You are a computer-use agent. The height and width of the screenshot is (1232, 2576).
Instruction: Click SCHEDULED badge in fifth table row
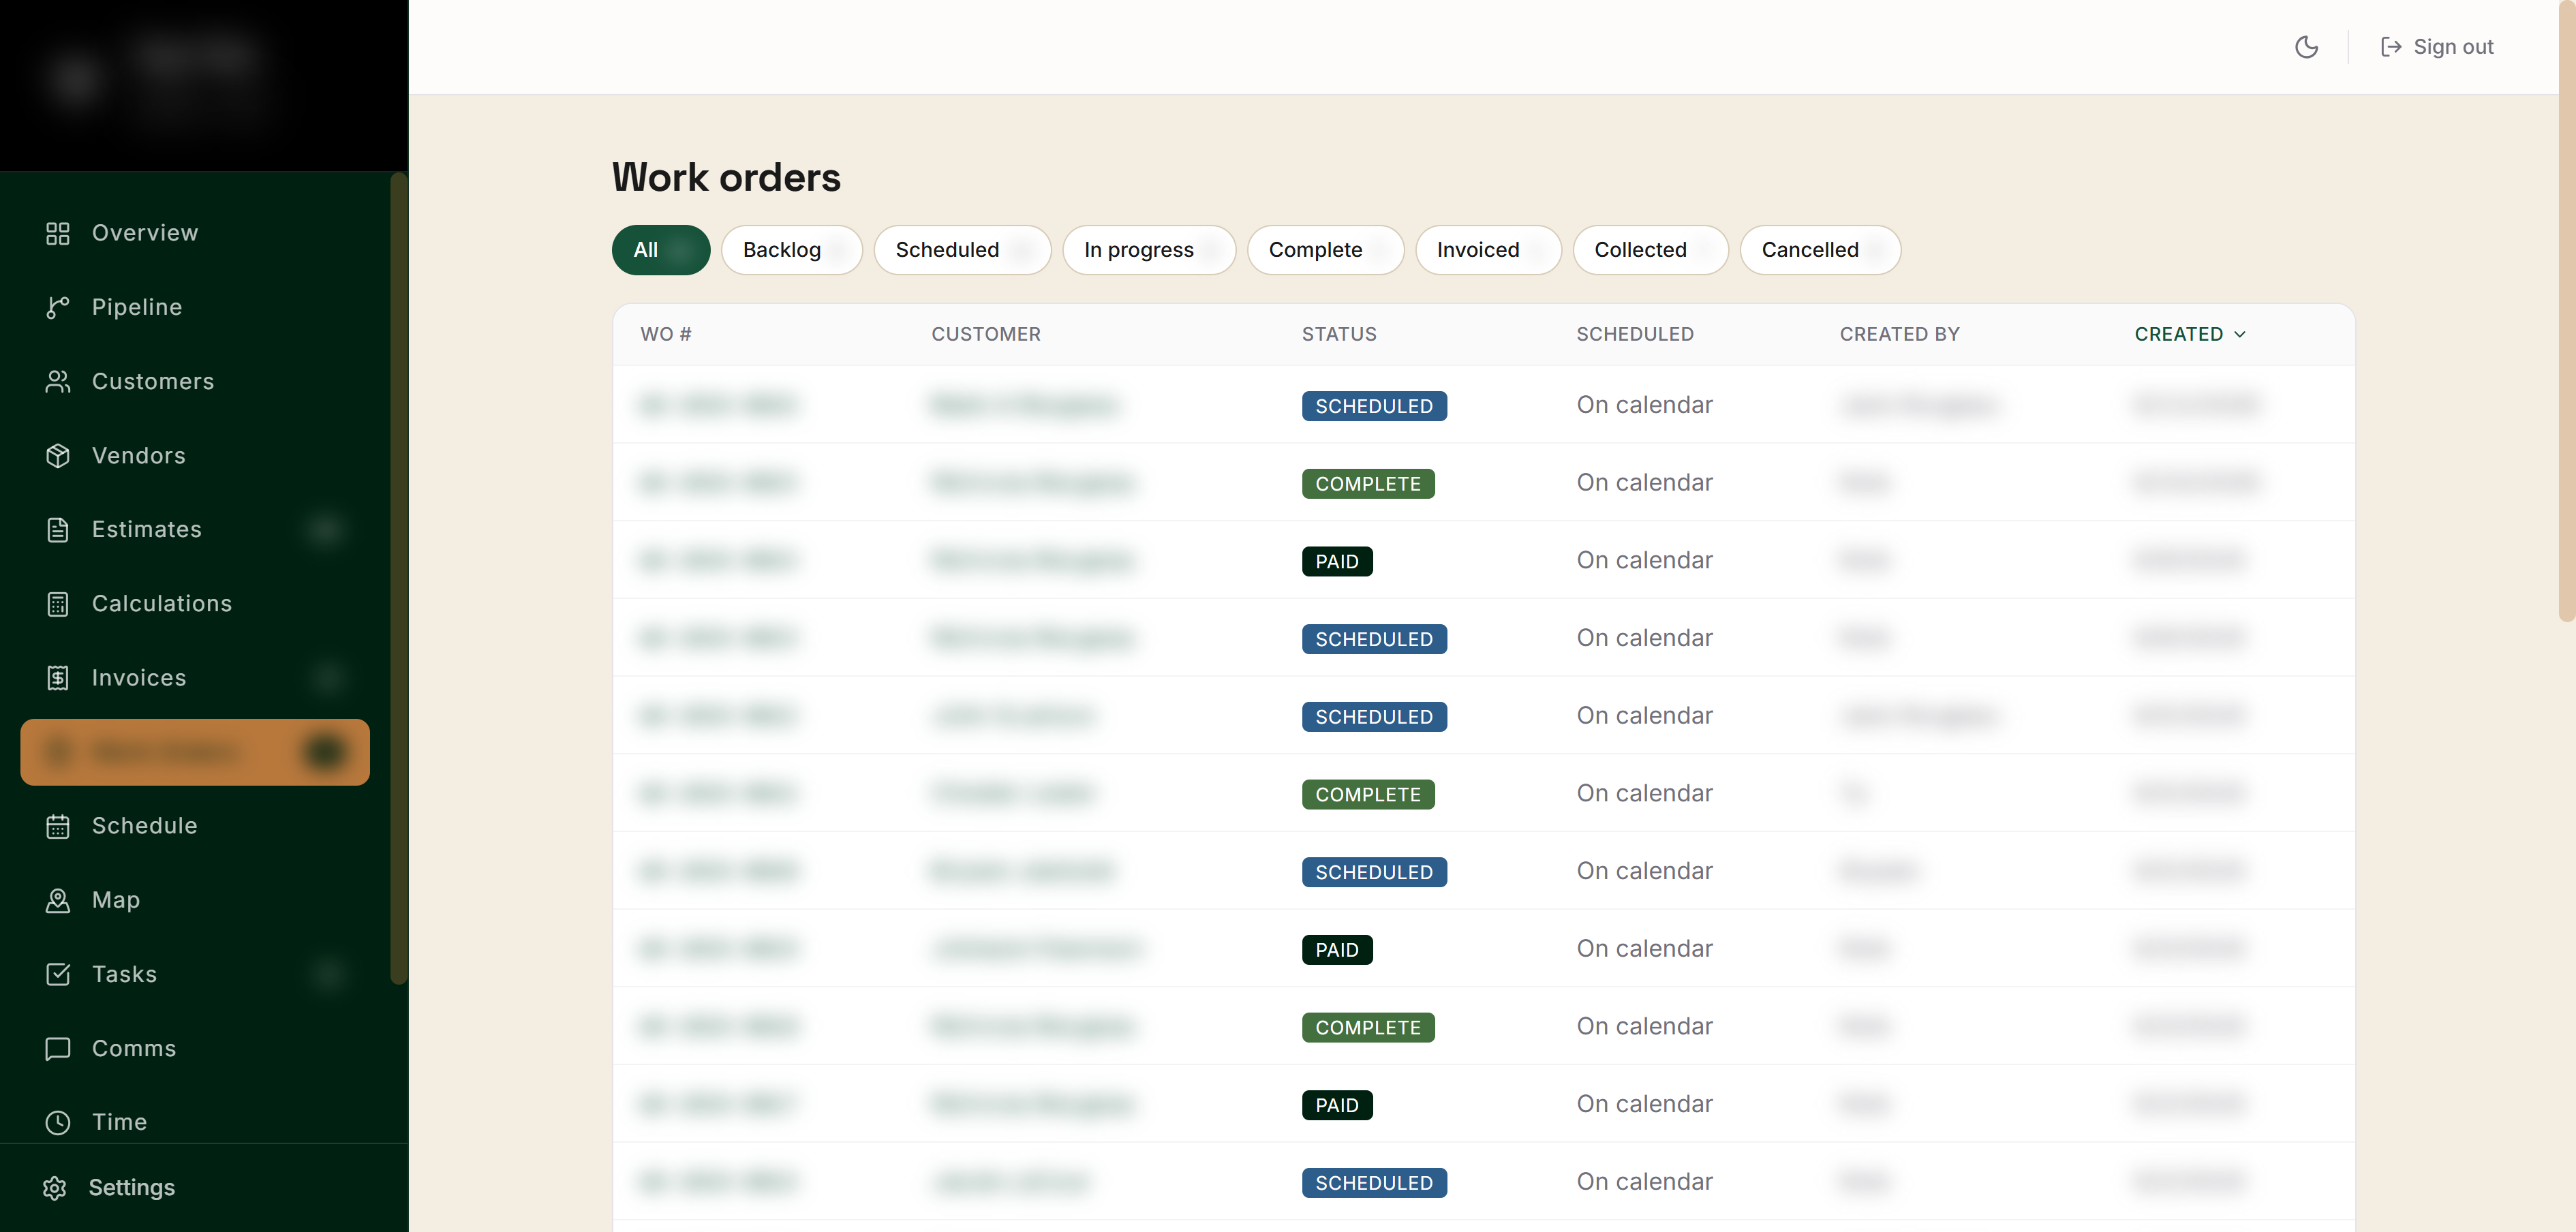point(1374,717)
